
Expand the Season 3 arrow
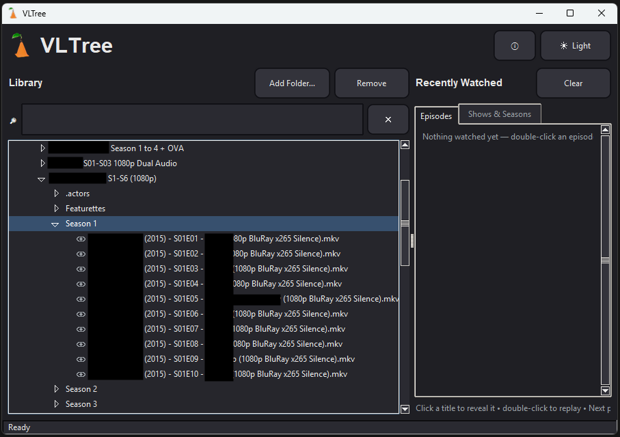(57, 404)
